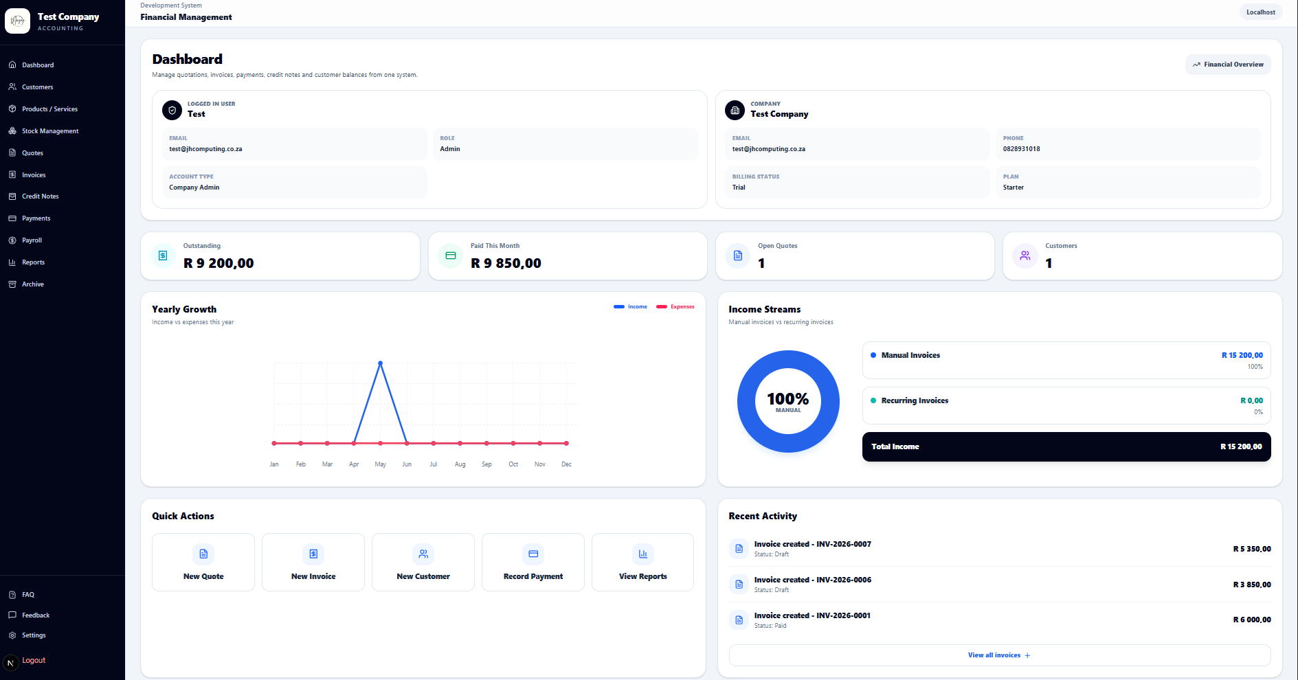This screenshot has height=680, width=1298.
Task: Click the Localhost badge in the header
Action: coord(1261,12)
